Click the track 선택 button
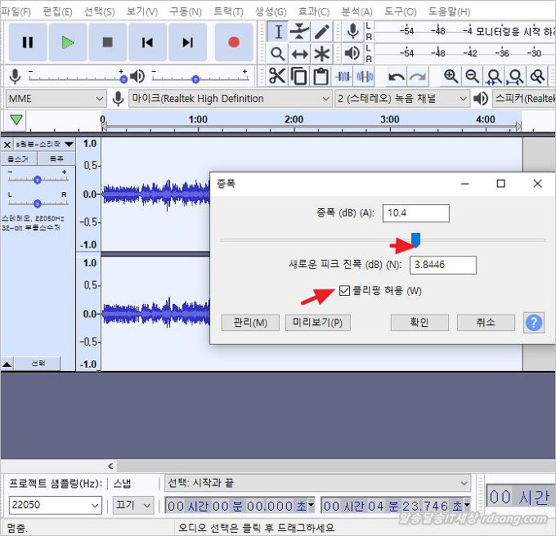This screenshot has width=556, height=536. pyautogui.click(x=38, y=364)
